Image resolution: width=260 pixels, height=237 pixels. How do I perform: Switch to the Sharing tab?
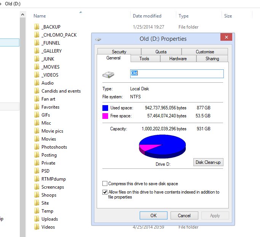coord(212,59)
